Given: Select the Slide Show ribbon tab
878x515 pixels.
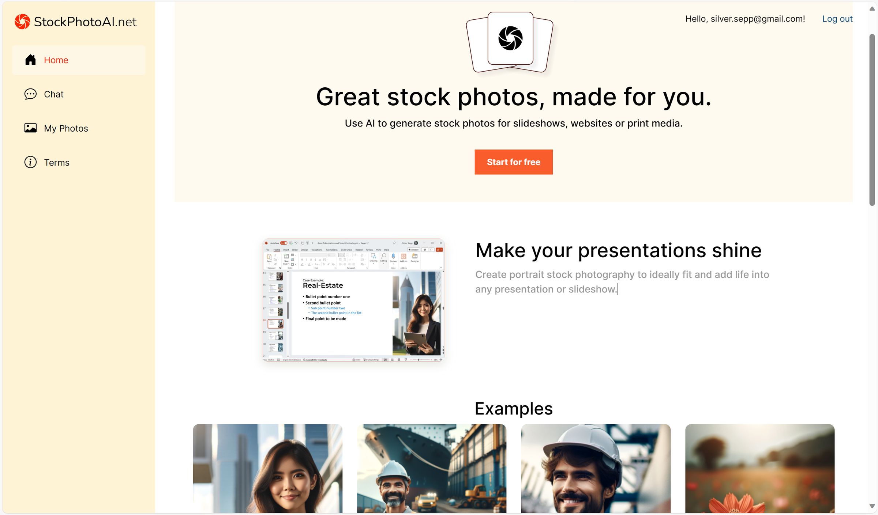Looking at the screenshot, I should pos(346,250).
